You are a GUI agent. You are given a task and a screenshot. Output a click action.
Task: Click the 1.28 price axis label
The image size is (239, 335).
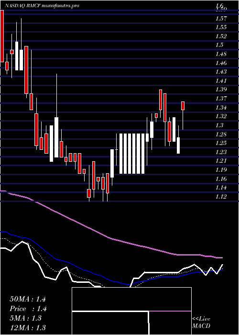point(221,134)
